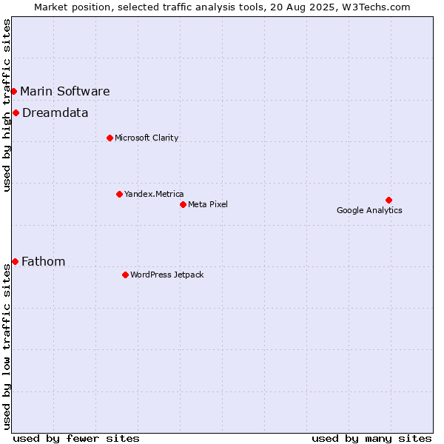Select the Yandex.Metrica label
The image size is (444, 444).
pos(154,194)
